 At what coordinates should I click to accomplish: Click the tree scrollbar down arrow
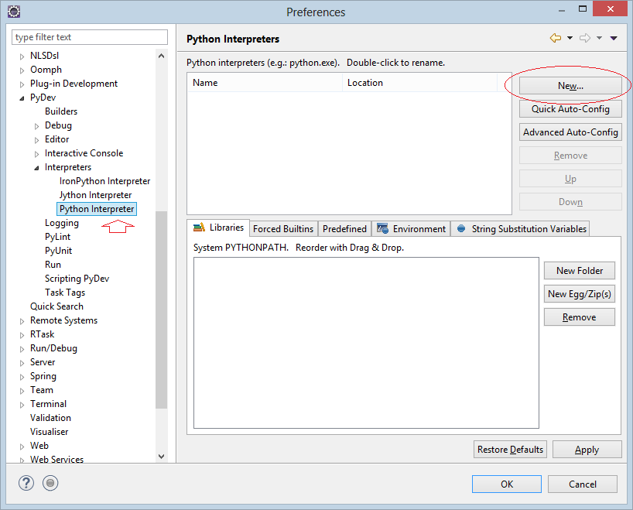(162, 457)
